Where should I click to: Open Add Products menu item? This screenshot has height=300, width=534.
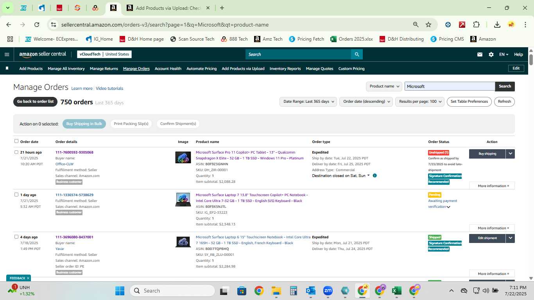pos(31,68)
